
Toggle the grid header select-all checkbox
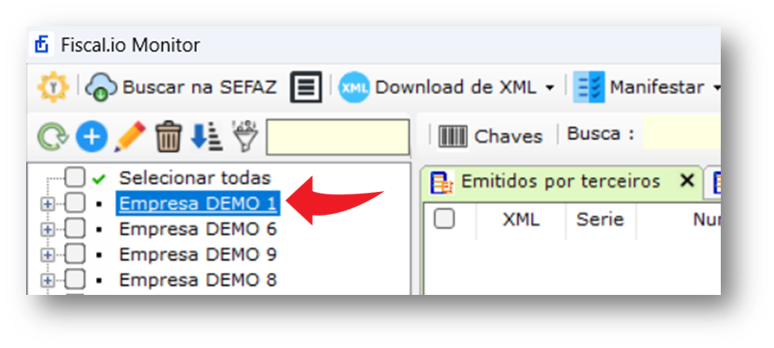(x=444, y=219)
